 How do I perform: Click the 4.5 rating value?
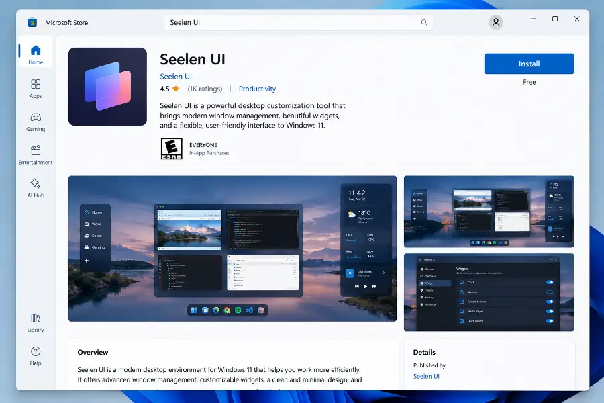point(164,89)
